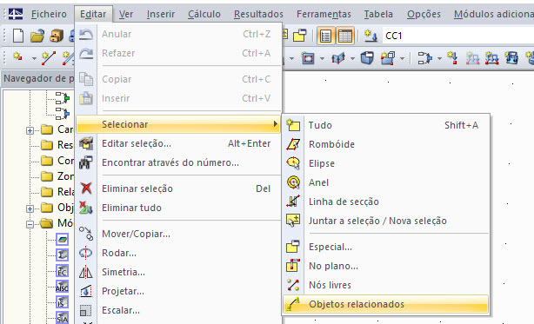Open the Inserir menu in menu bar
534x324 pixels.
pos(161,14)
